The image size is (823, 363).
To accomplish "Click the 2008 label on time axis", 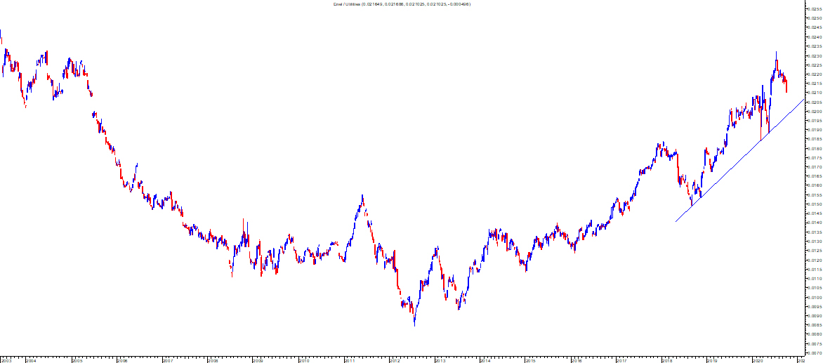I will tap(213, 360).
